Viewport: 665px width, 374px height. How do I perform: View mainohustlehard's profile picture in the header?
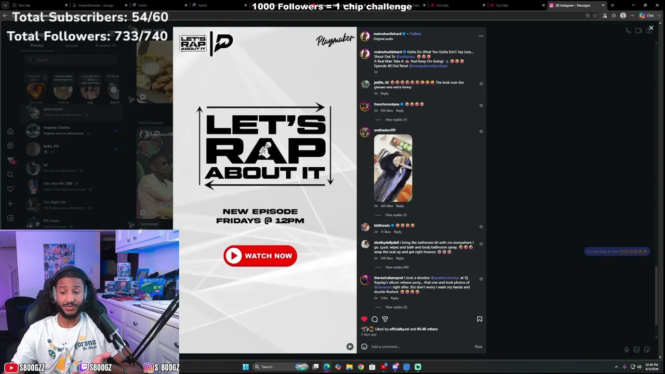point(365,36)
